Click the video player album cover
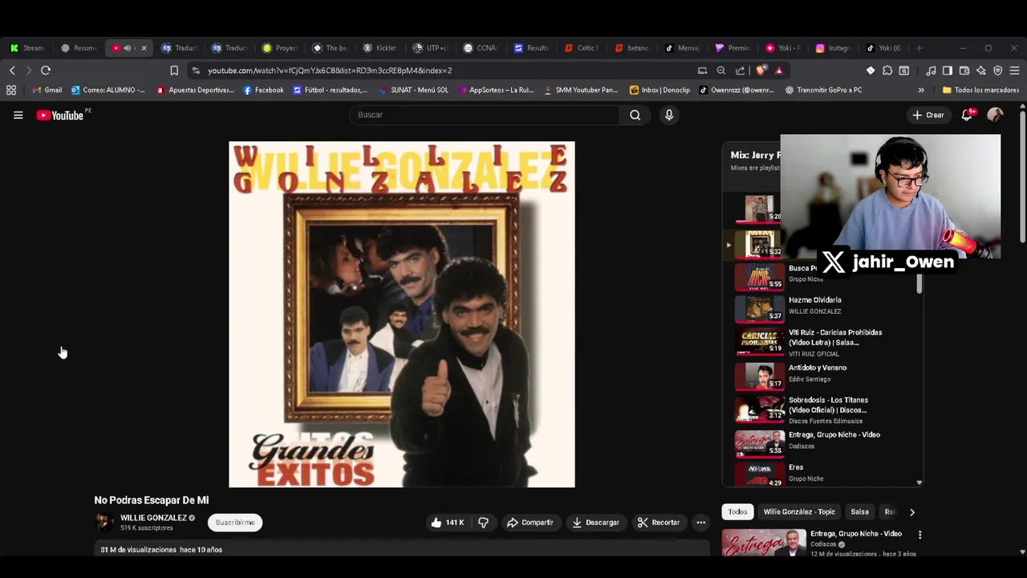 pyautogui.click(x=402, y=315)
